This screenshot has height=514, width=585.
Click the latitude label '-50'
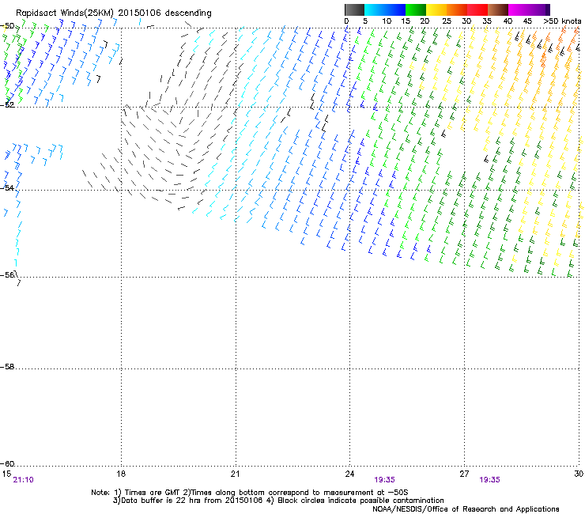(x=7, y=26)
